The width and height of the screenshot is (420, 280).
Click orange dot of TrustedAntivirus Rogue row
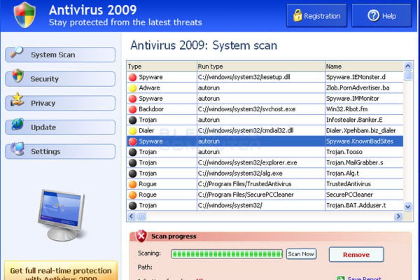coord(133,184)
